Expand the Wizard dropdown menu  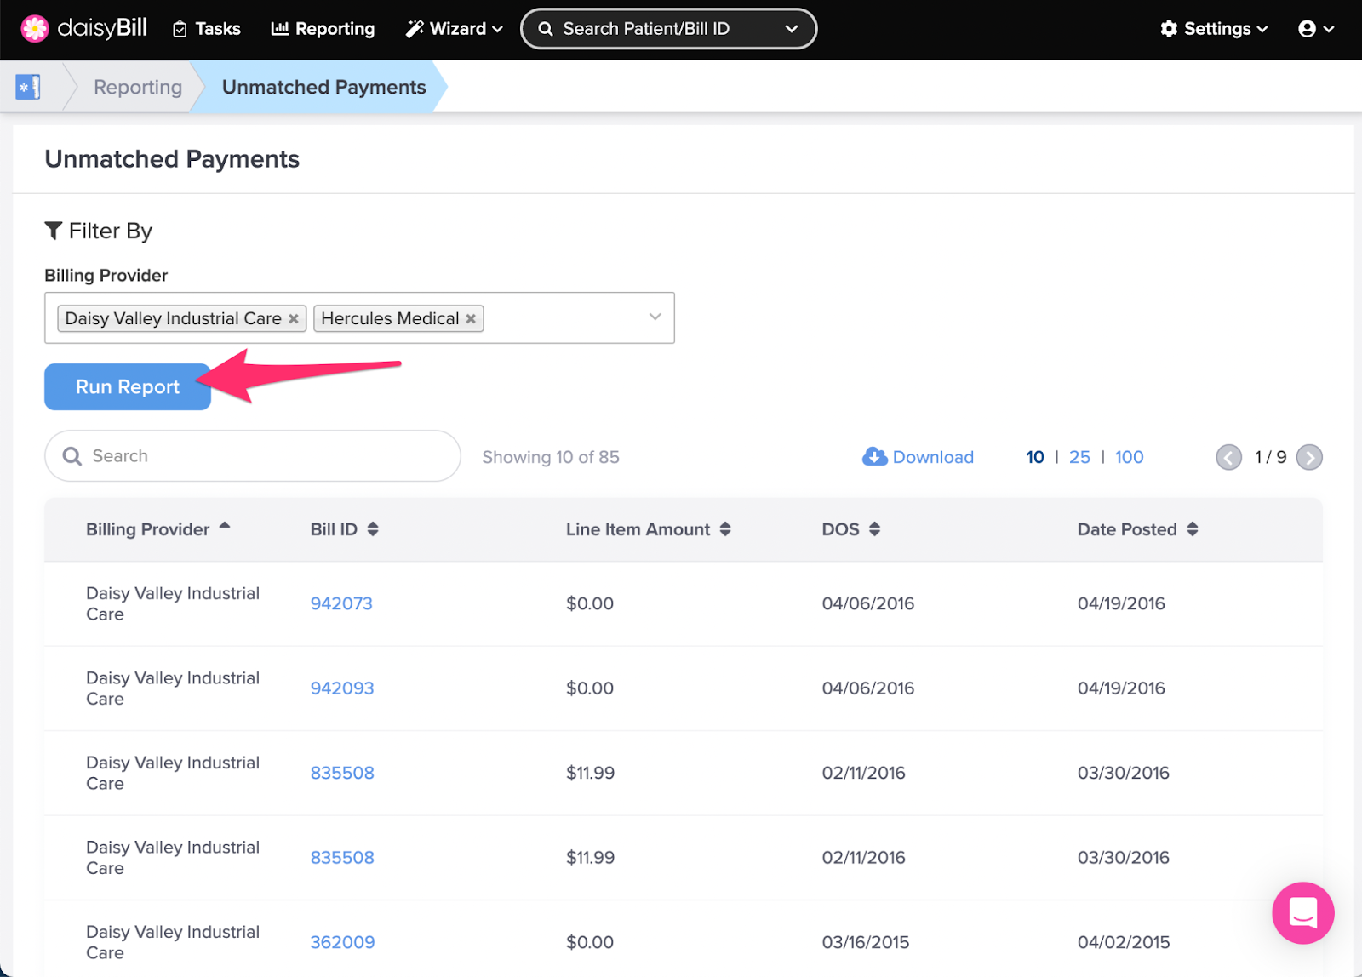click(x=454, y=29)
